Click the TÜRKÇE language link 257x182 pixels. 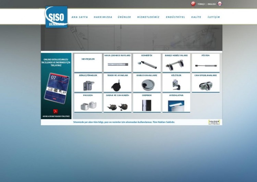click(x=201, y=4)
